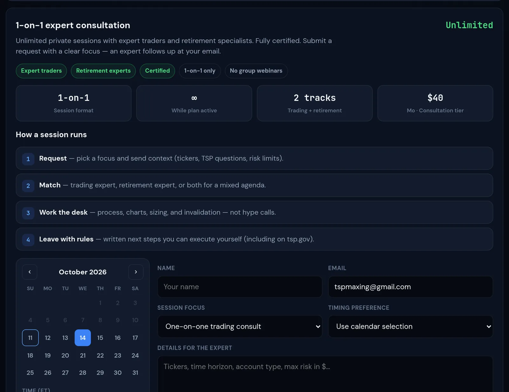Open the Session Focus dropdown

pos(240,327)
